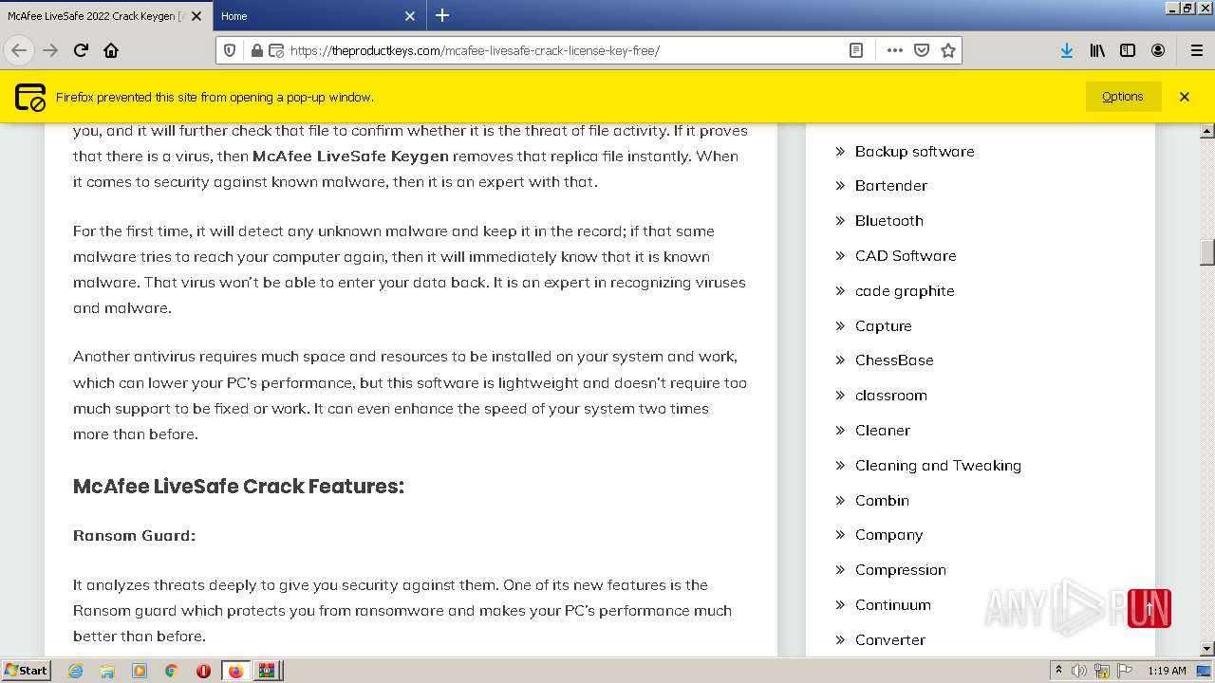1215x683 pixels.
Task: Open Converter category
Action: click(x=889, y=639)
